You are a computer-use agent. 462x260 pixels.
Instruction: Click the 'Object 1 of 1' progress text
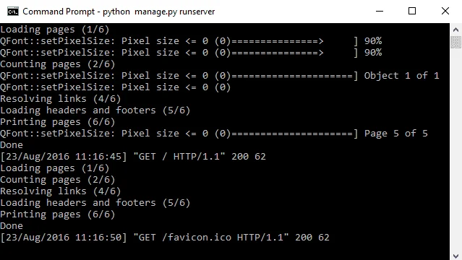coord(401,76)
